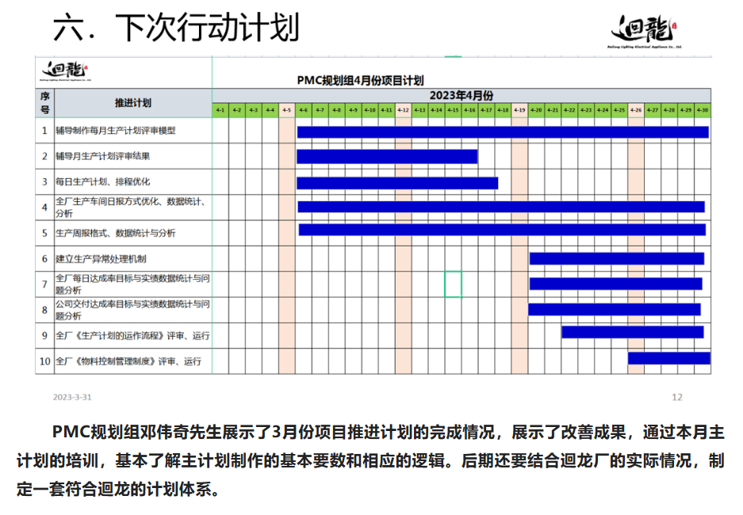This screenshot has width=743, height=515.
Task: Click the row number 10 cell
Action: 44,361
